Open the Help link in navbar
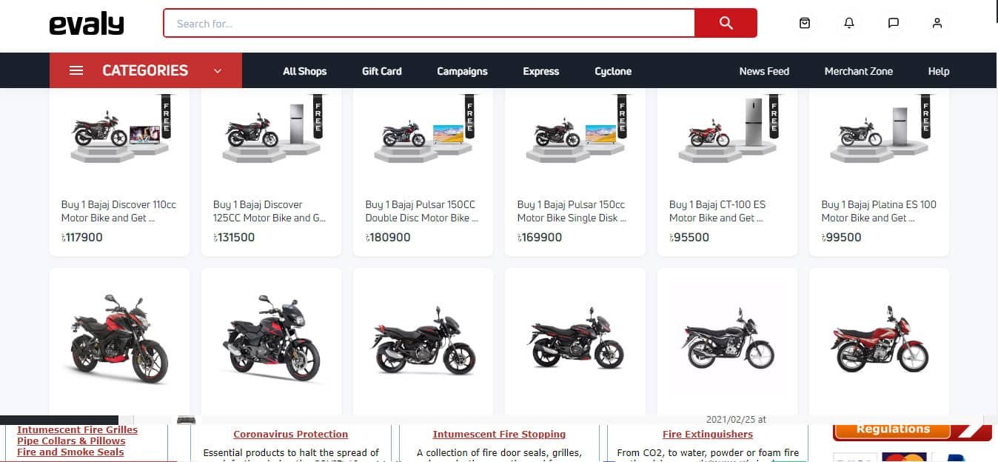 point(939,71)
